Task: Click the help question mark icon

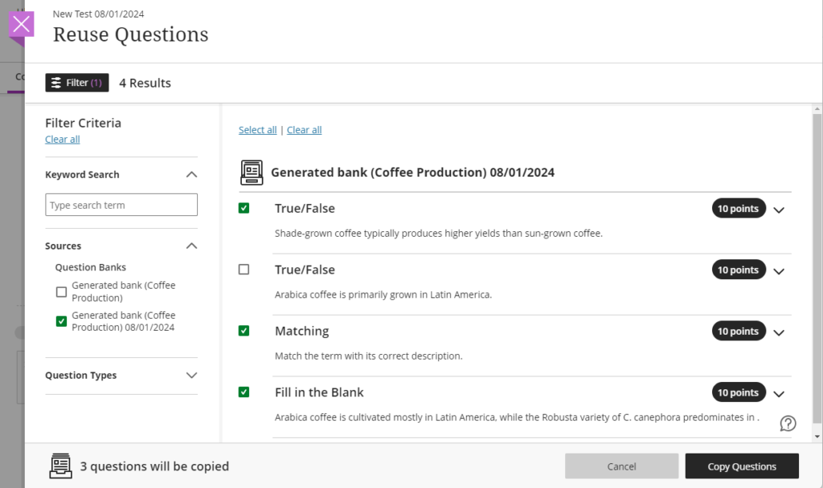Action: pyautogui.click(x=788, y=423)
